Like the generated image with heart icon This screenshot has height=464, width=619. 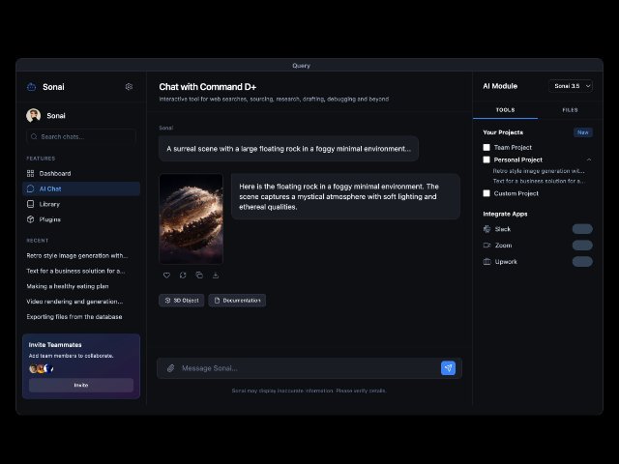(166, 275)
